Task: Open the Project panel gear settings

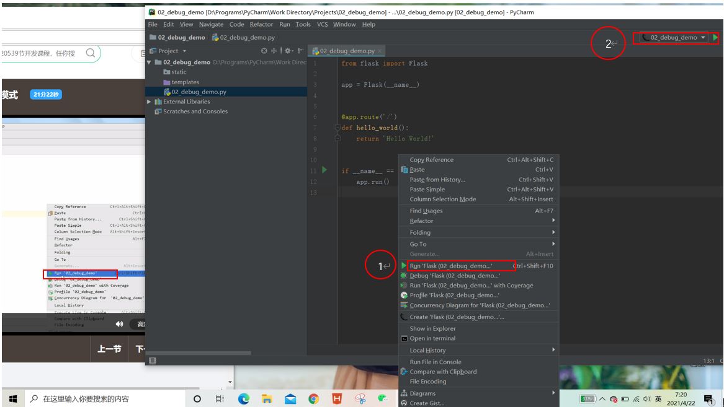Action: click(x=288, y=51)
